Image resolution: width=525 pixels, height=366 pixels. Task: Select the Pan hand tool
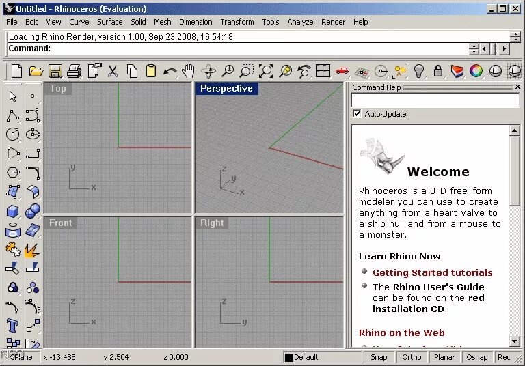click(189, 71)
